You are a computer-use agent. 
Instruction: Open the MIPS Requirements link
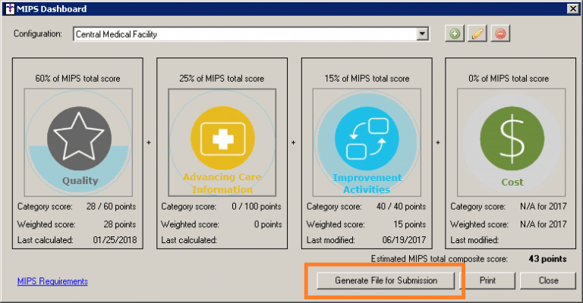click(x=52, y=281)
